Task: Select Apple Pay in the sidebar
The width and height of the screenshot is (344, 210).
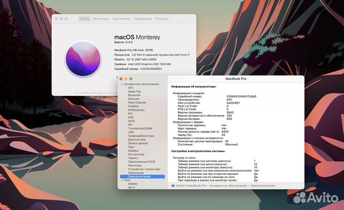Action: (x=134, y=92)
